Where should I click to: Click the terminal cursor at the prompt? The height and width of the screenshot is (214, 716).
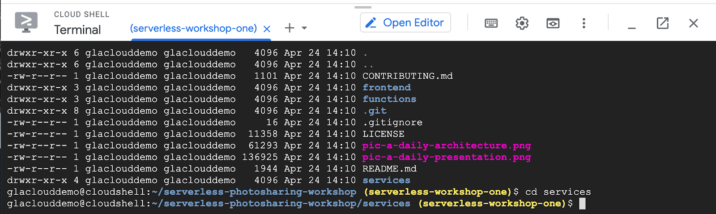coord(582,204)
